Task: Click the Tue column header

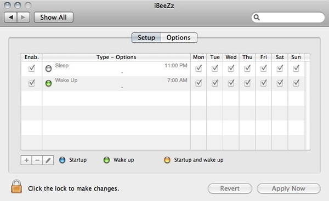Action: pyautogui.click(x=215, y=57)
